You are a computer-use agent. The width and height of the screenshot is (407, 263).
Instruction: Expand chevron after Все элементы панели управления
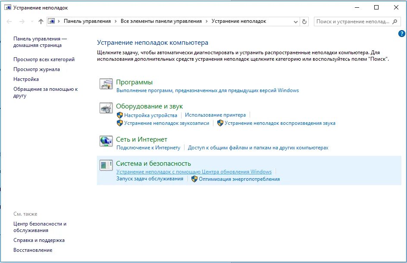(x=207, y=21)
